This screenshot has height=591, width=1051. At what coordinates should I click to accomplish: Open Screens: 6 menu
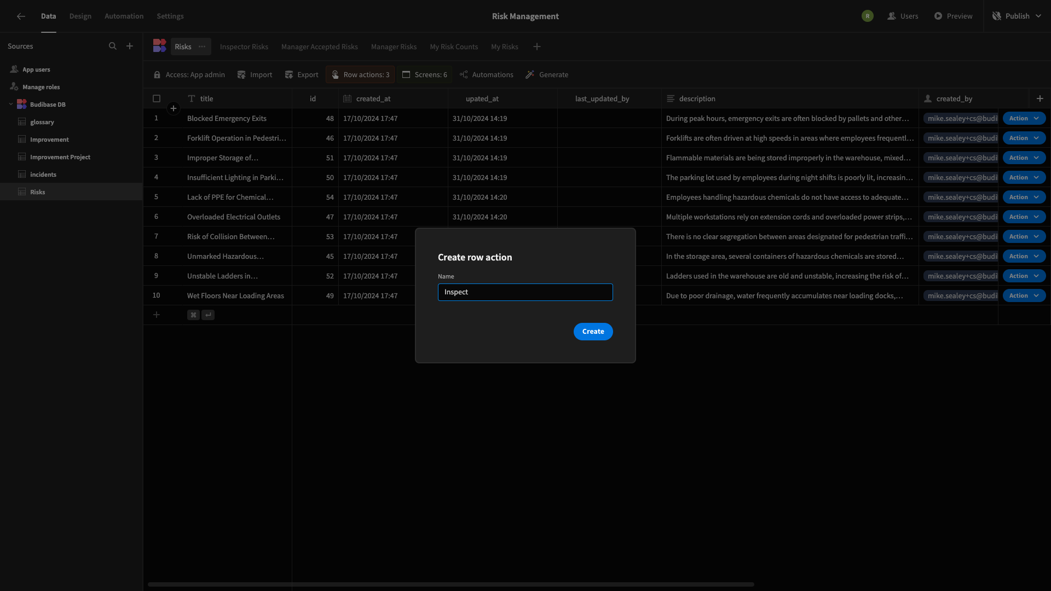tap(425, 75)
